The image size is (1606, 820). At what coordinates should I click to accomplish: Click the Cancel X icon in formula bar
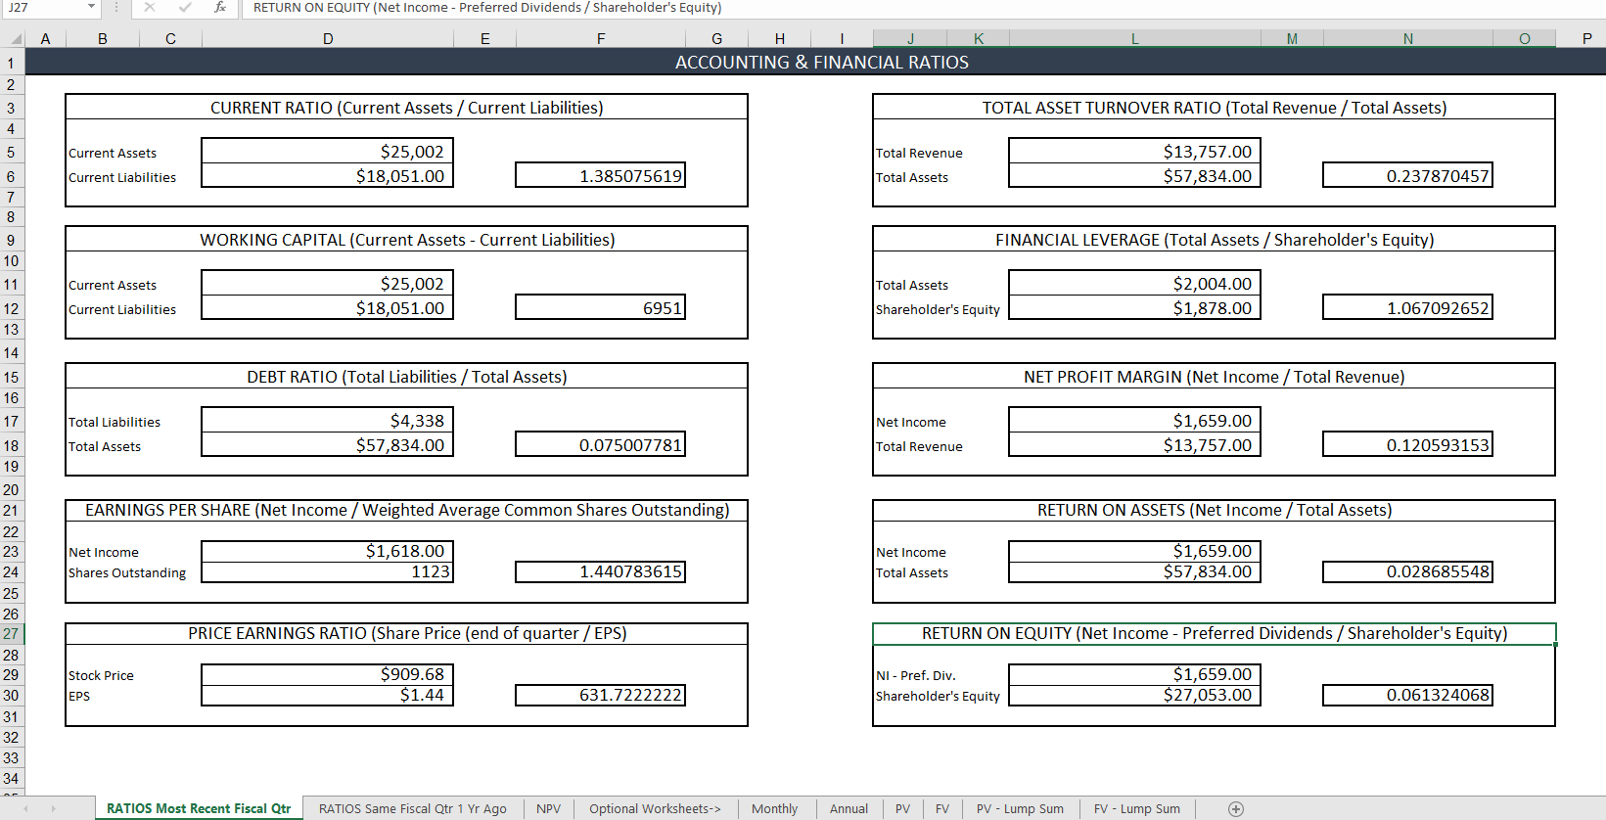150,8
